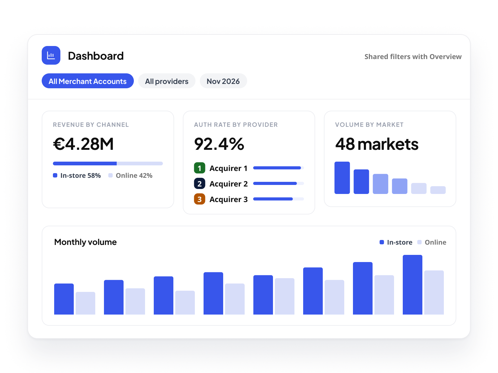Click the 48 markets heading
This screenshot has width=498, height=373.
[377, 144]
